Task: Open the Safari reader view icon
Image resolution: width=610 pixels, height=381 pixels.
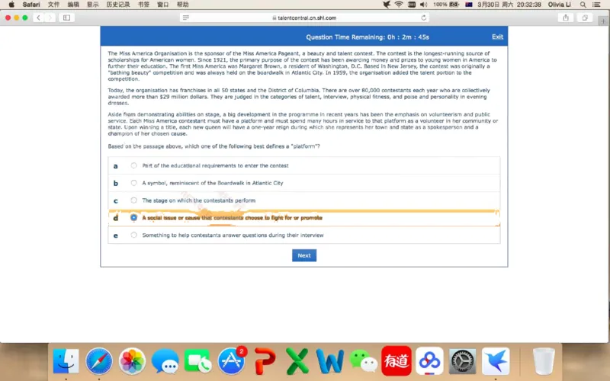Action: (186, 18)
